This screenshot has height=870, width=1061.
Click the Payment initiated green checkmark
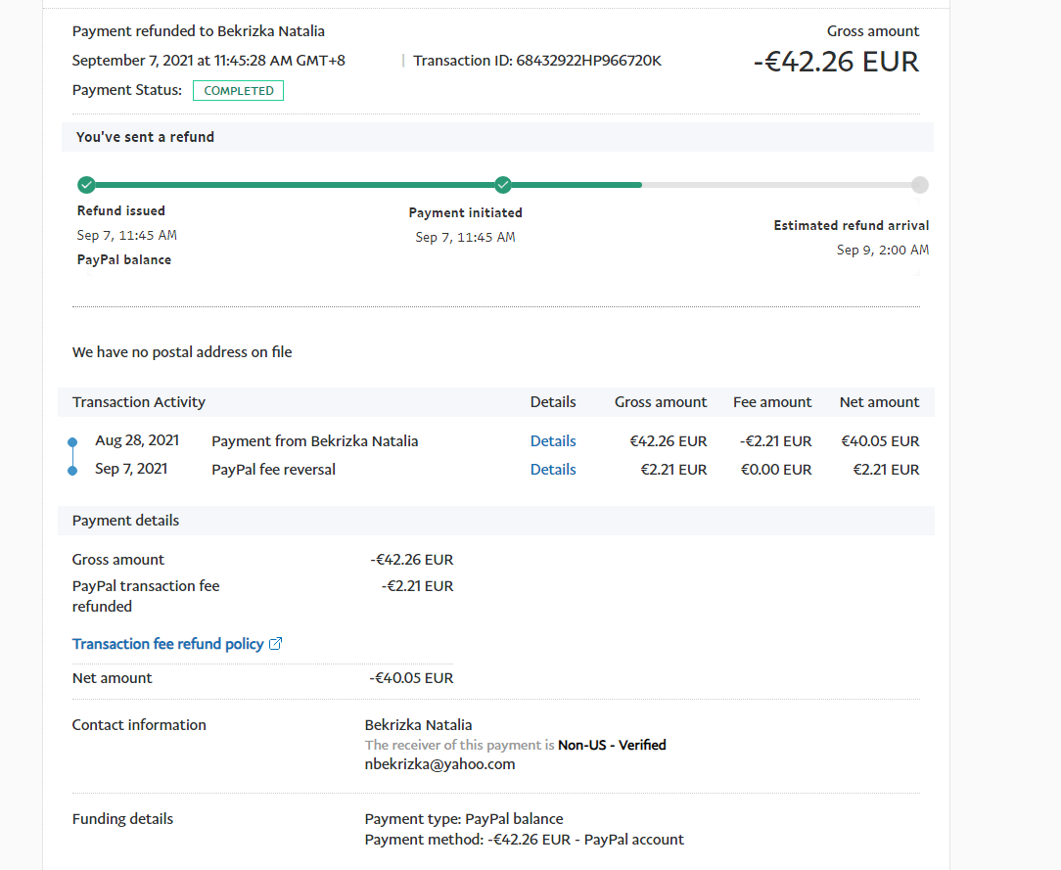coord(503,184)
